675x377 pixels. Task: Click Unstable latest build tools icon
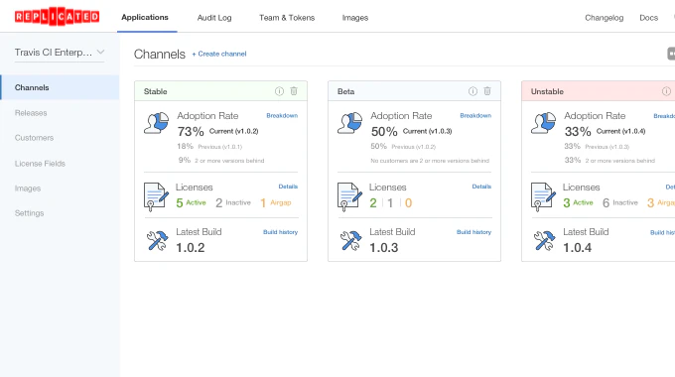pyautogui.click(x=545, y=240)
